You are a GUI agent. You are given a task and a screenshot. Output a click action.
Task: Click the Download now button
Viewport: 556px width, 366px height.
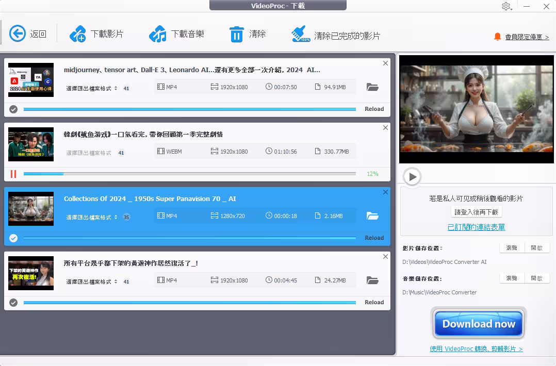point(478,324)
